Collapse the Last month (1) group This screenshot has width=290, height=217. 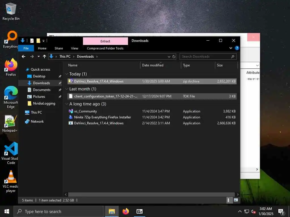[67, 89]
